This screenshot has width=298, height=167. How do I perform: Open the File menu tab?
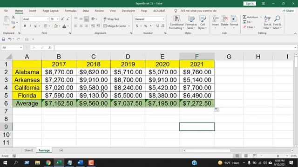click(x=6, y=11)
